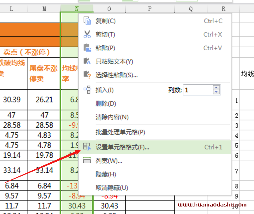Screen dimensions: 254x214
Task: Click cell with value 26.21
Action: pos(44,100)
